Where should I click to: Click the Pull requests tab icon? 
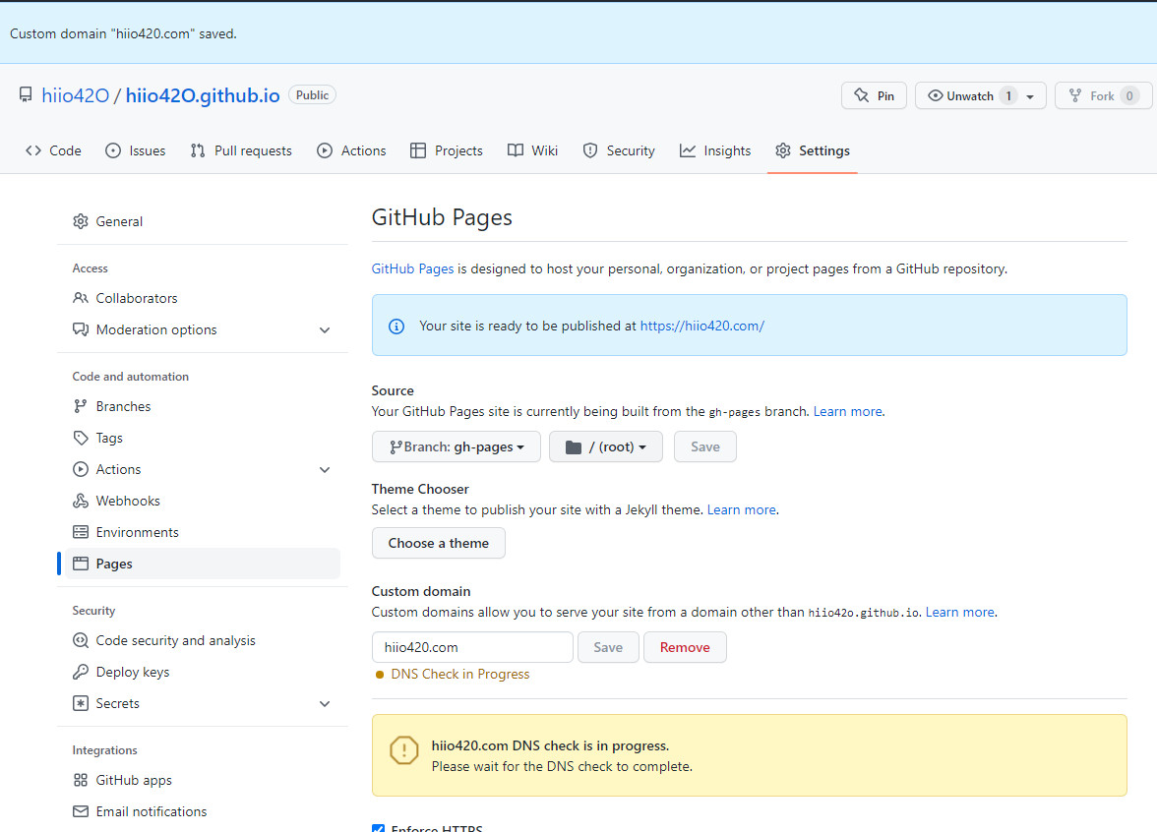pyautogui.click(x=197, y=150)
